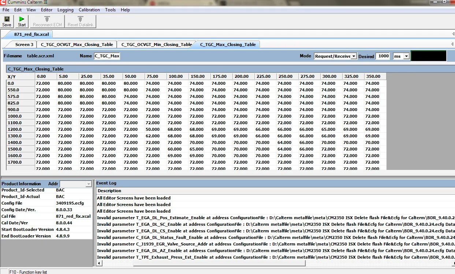Open the Calibration menu
The image size is (455, 274).
pos(89,10)
